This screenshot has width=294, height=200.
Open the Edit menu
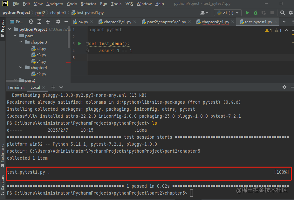pos(26,4)
